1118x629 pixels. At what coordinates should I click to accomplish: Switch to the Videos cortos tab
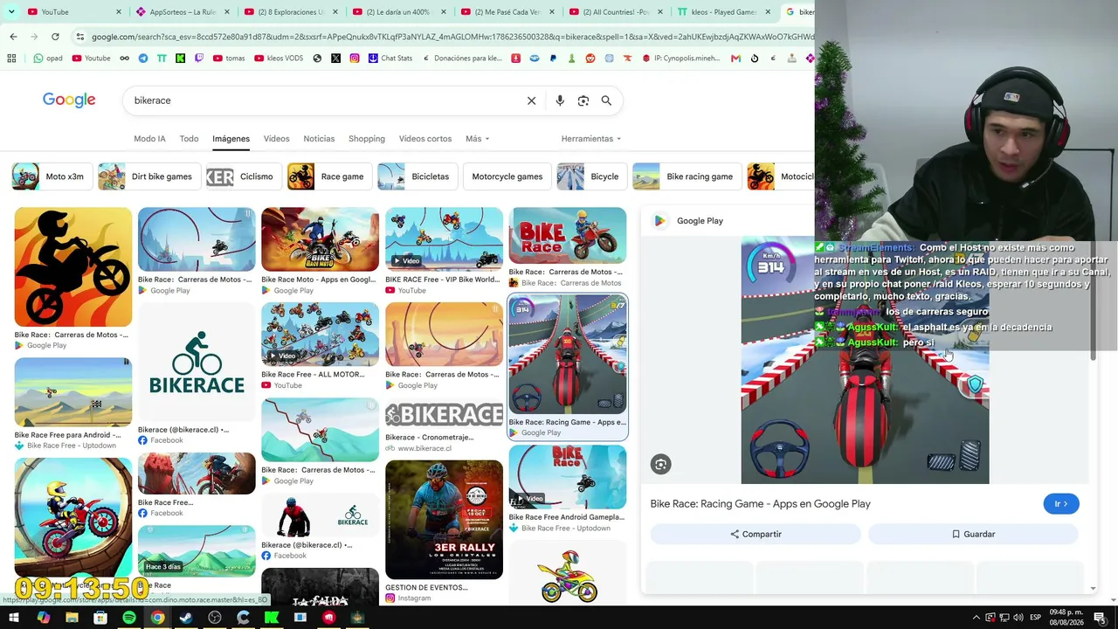(425, 139)
